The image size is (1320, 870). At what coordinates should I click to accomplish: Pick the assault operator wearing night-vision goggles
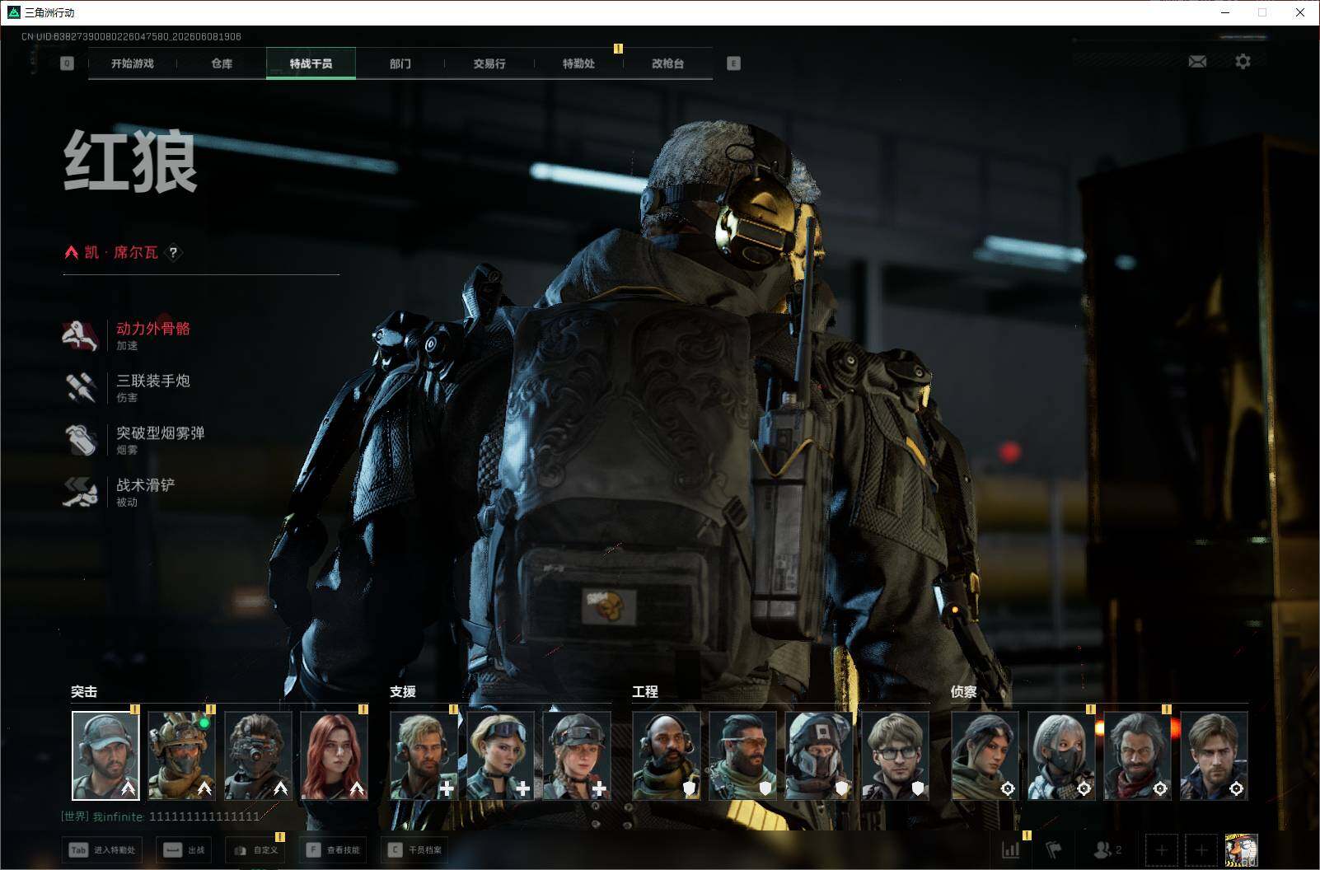(x=258, y=755)
